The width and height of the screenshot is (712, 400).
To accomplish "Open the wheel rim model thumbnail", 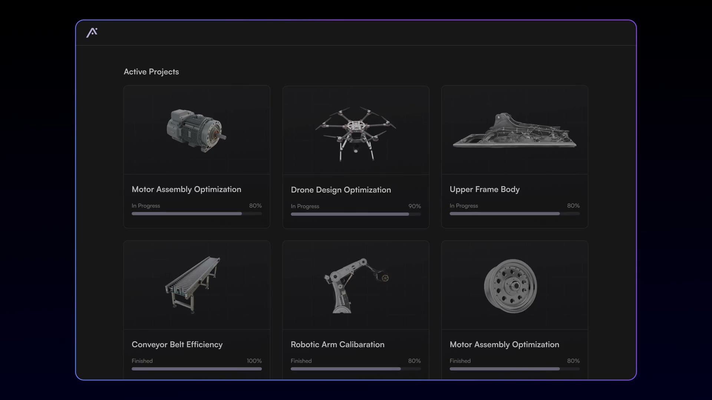I will (x=511, y=286).
